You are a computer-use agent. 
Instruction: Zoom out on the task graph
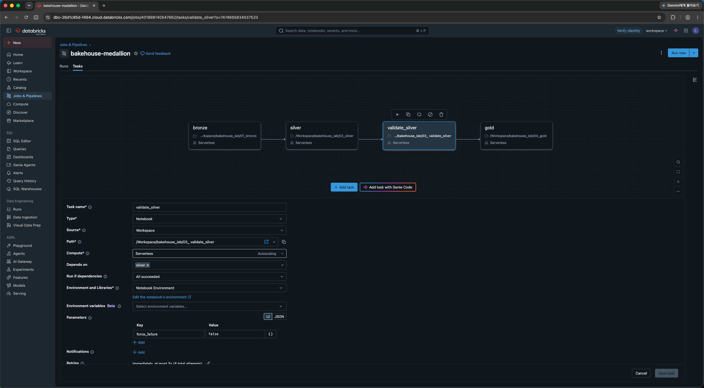tap(678, 192)
